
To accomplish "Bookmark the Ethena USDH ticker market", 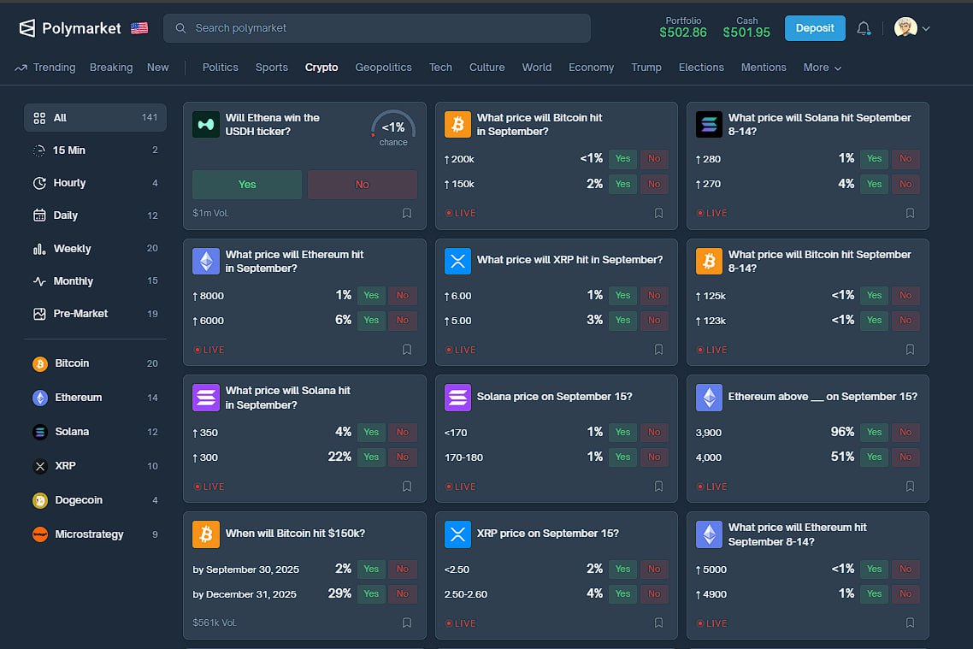I will pyautogui.click(x=407, y=213).
